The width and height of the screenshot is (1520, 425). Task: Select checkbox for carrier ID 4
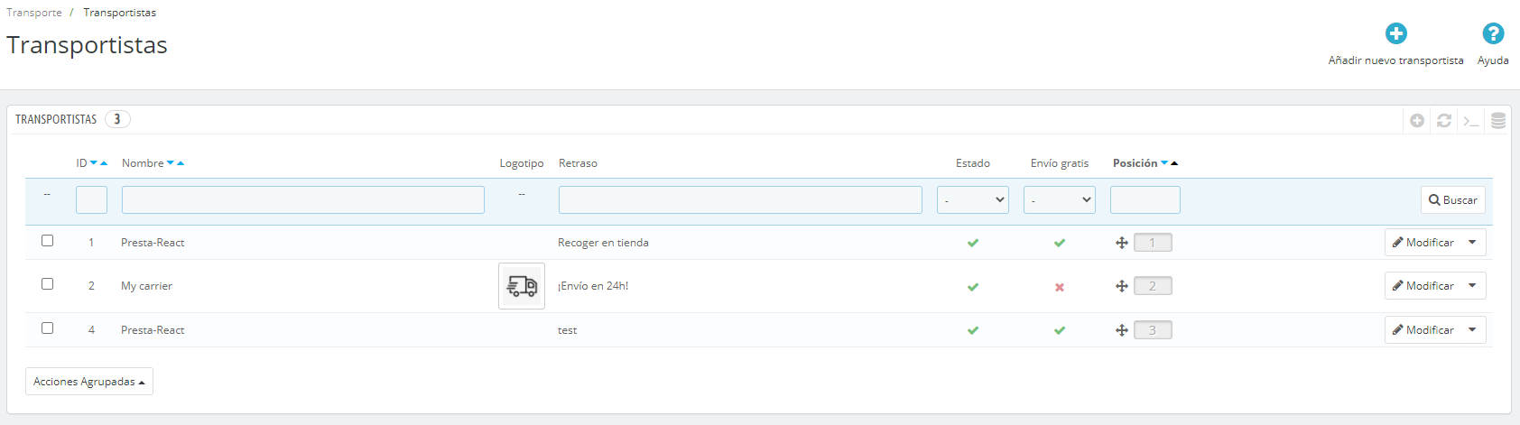[48, 328]
